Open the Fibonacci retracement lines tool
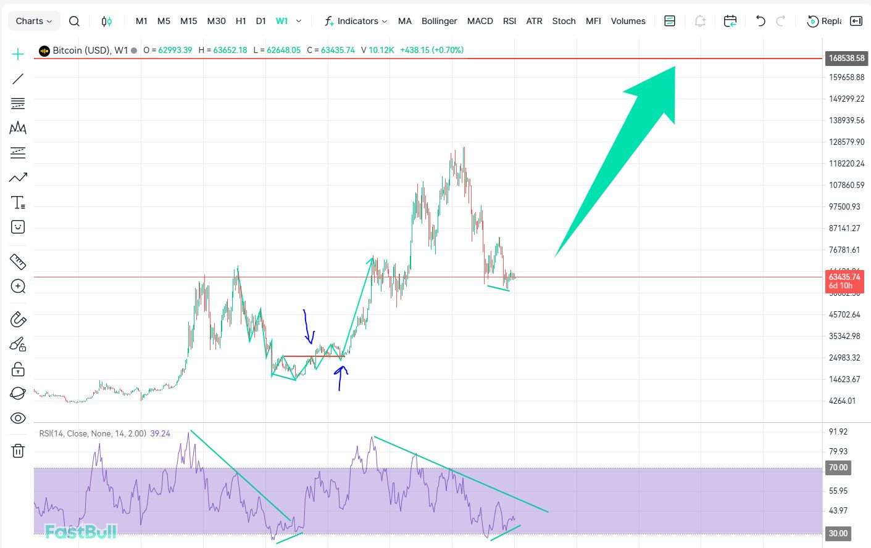Image resolution: width=871 pixels, height=548 pixels. point(18,104)
